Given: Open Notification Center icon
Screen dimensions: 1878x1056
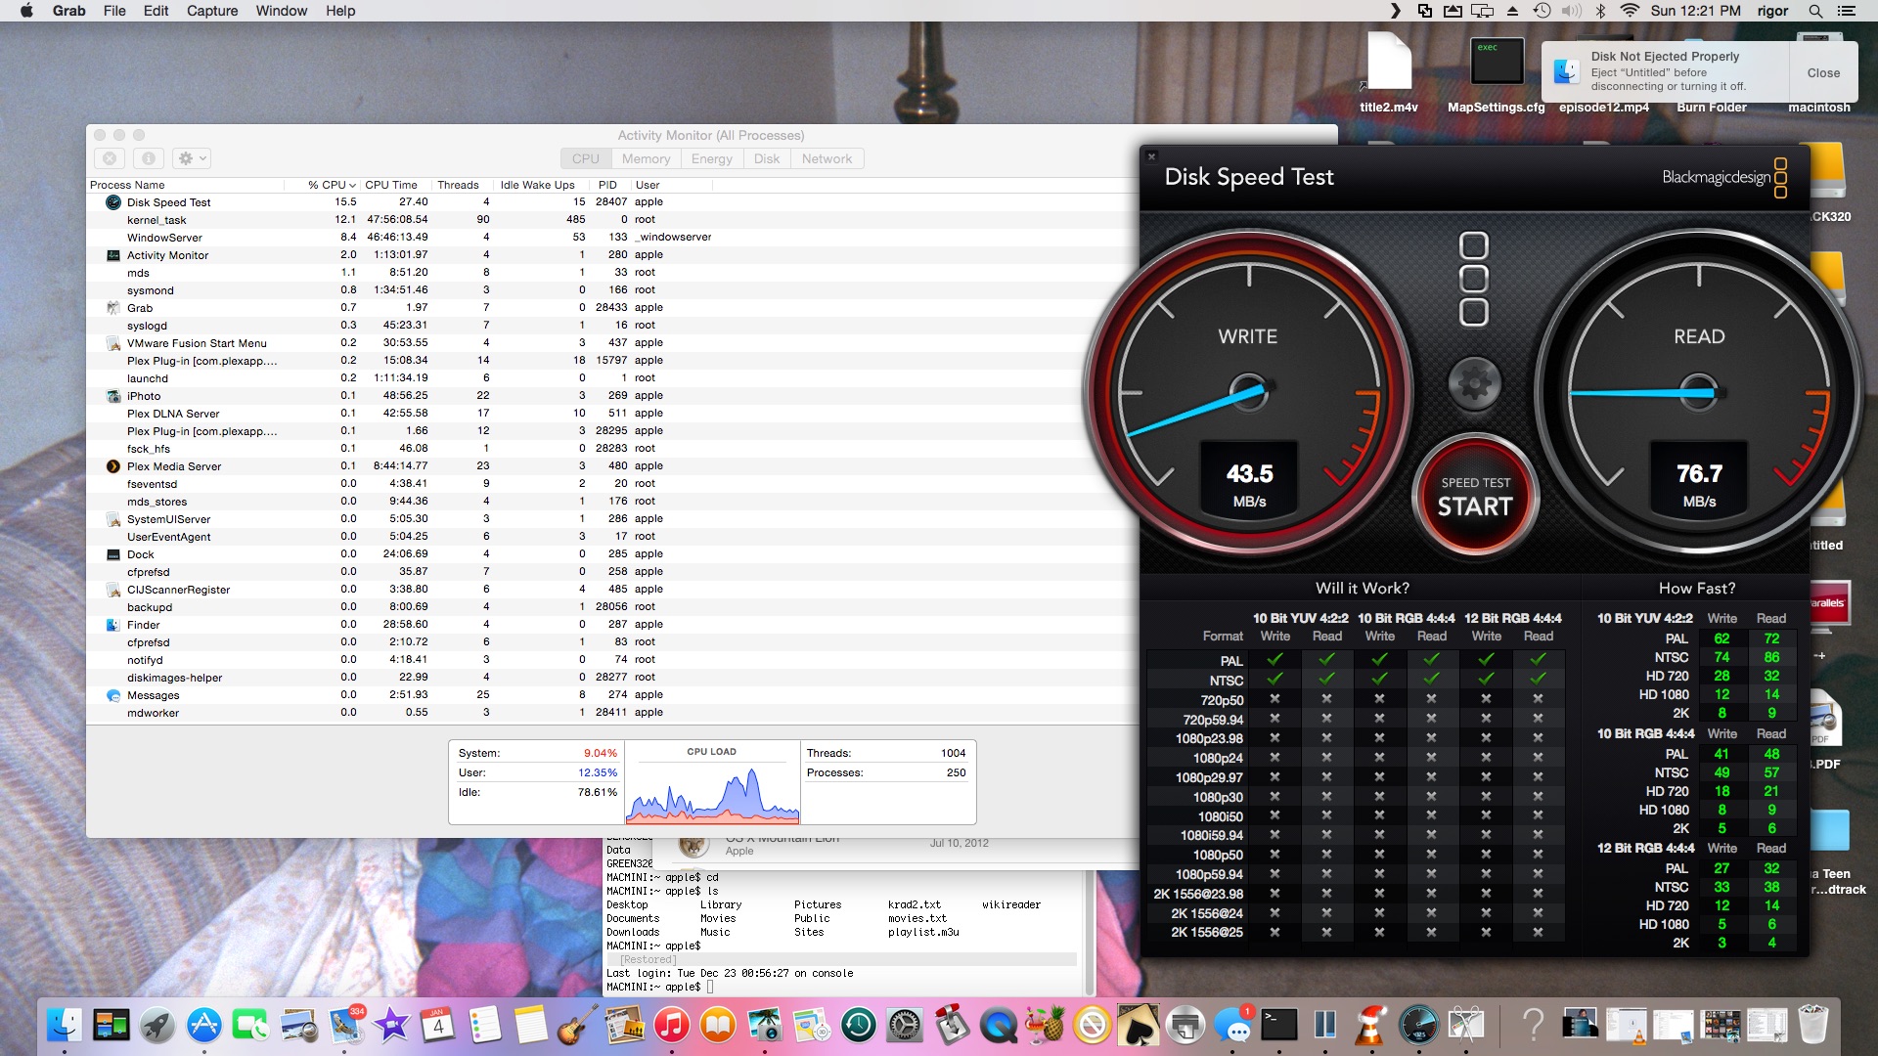Looking at the screenshot, I should tap(1847, 11).
